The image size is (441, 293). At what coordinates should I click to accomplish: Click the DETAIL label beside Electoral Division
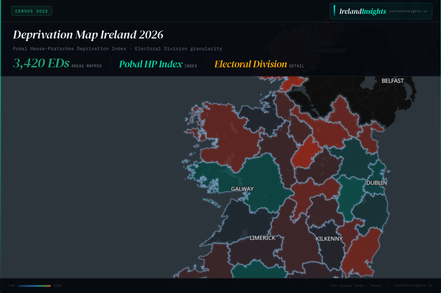click(x=296, y=66)
